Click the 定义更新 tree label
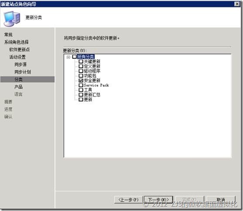Viewport: 243px width, 211px height. 92,66
